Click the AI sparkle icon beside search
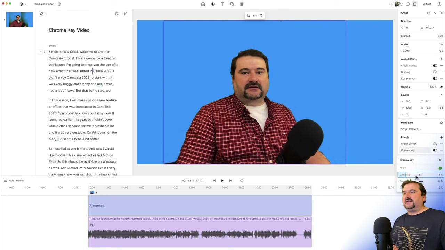Viewport: 445px width, 250px height. pyautogui.click(x=125, y=14)
